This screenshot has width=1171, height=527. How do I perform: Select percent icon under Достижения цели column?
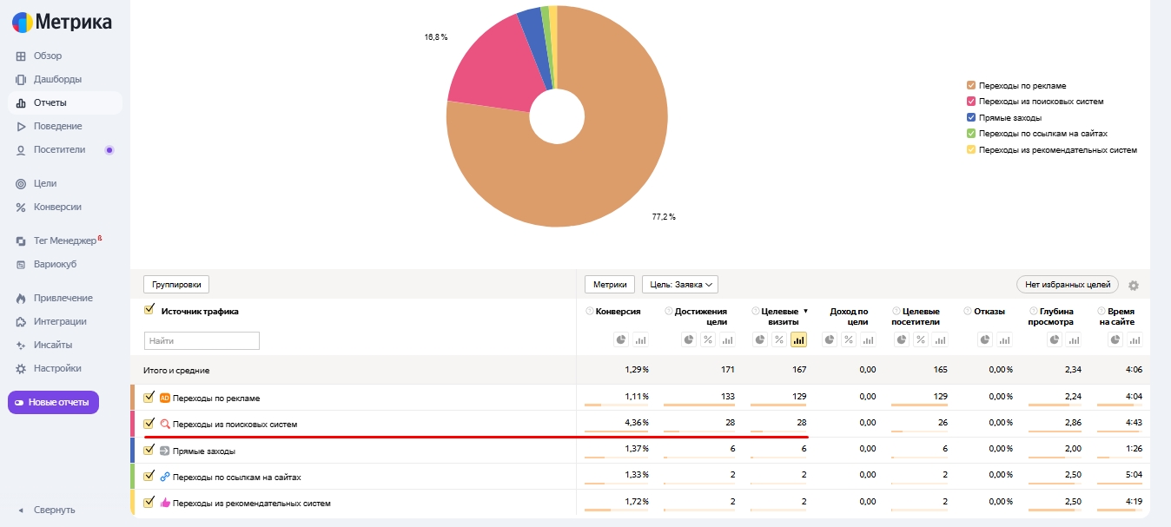point(708,339)
